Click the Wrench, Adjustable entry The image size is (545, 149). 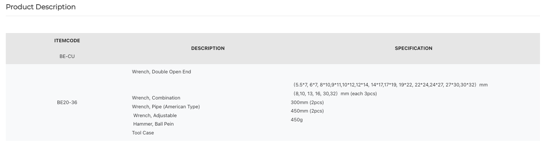point(155,116)
